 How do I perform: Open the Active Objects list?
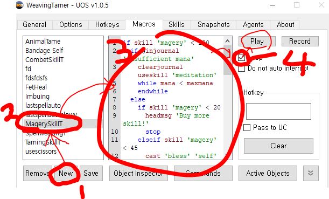[268, 173]
